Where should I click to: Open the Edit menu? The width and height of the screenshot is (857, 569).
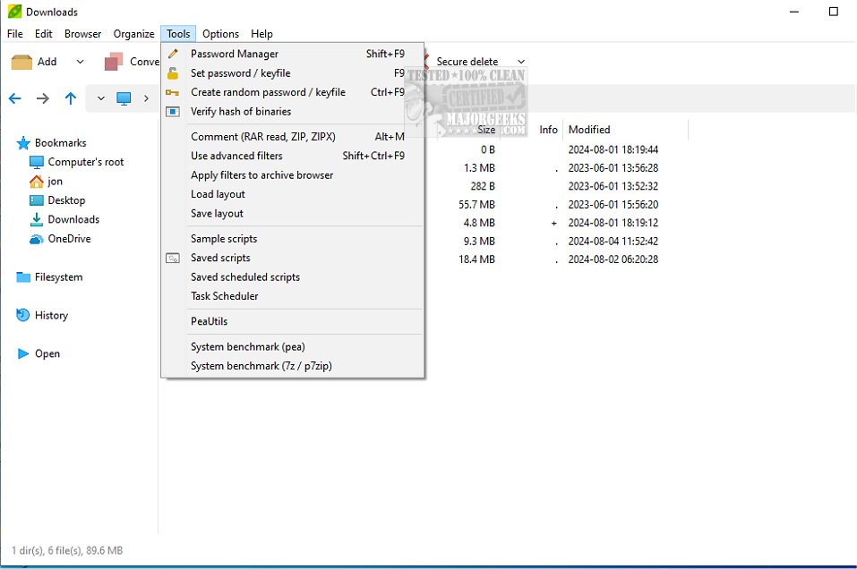point(44,34)
